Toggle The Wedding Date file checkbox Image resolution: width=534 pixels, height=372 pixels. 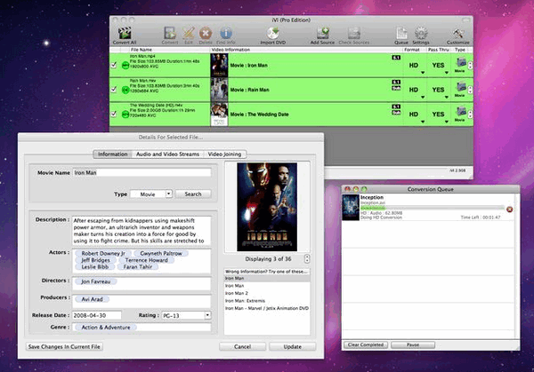pyautogui.click(x=113, y=115)
